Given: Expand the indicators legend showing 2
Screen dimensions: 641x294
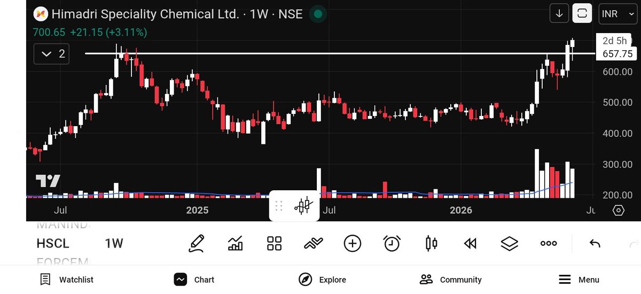Looking at the screenshot, I should point(51,53).
